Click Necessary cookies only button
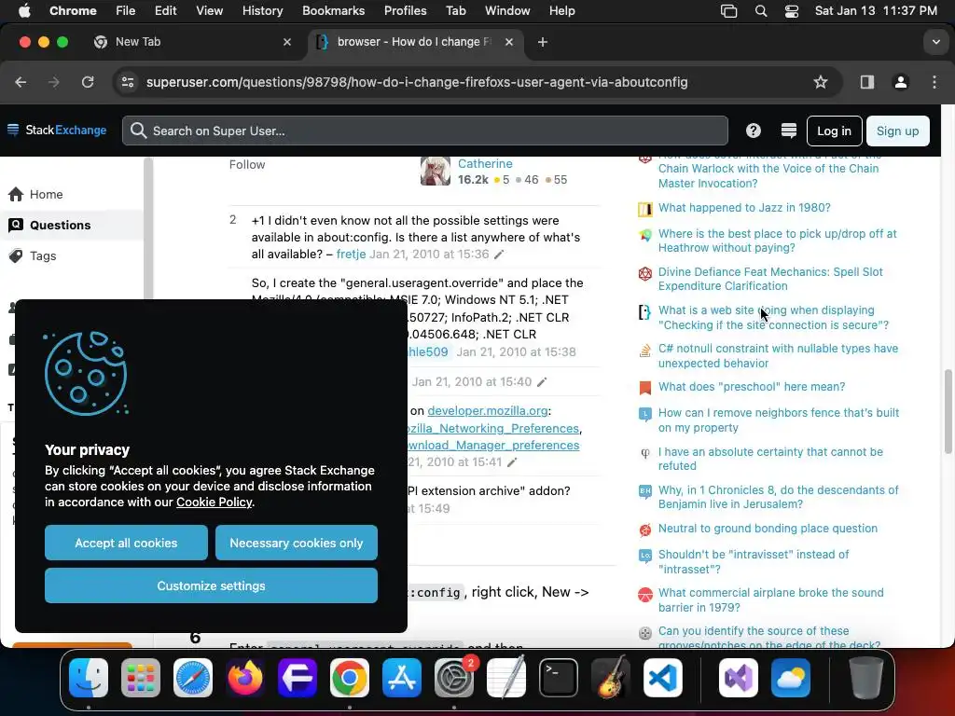Screen dimensions: 955x716 pyautogui.click(x=296, y=543)
